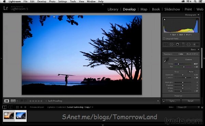The width and height of the screenshot is (205, 126).
Task: Switch to the Map module
Action: [144, 10]
